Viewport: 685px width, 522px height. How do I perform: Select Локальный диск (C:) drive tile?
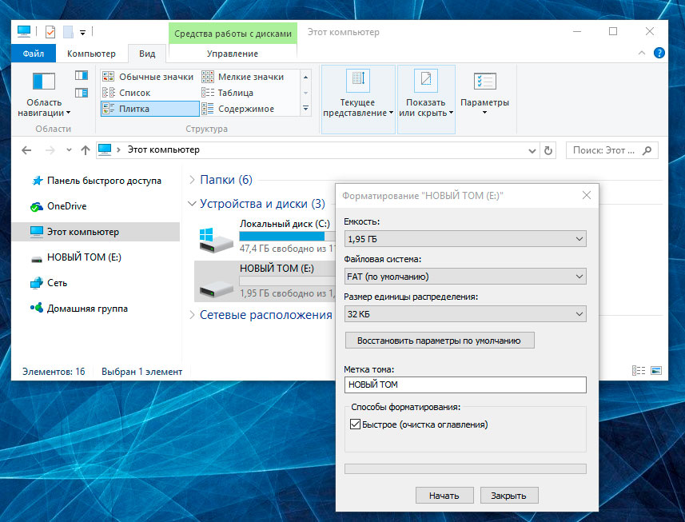click(265, 236)
